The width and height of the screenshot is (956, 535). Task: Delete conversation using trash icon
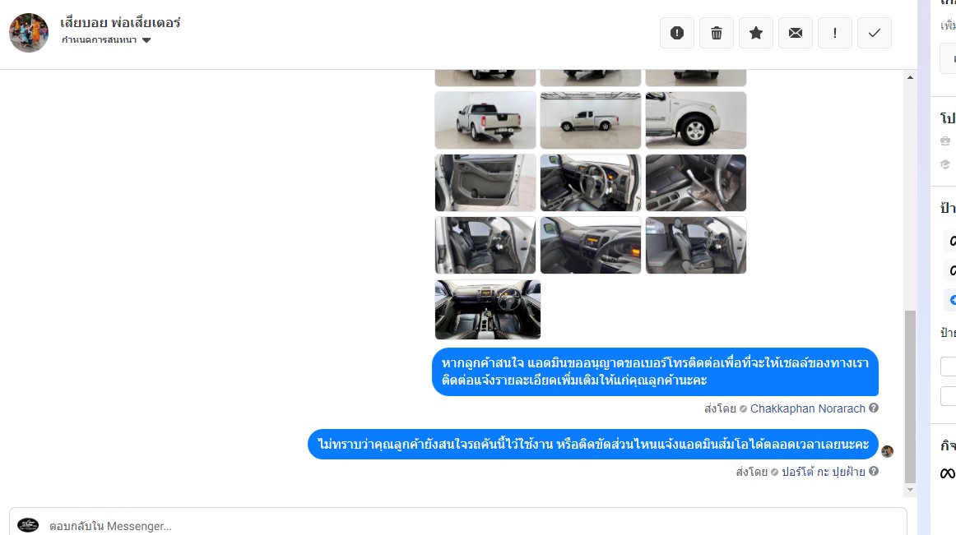[x=717, y=33]
